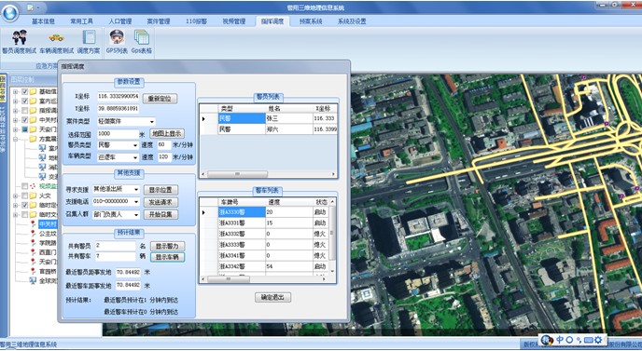The width and height of the screenshot is (642, 351).
Task: Select the 淮A3331警 row in 警车列表
Action: [264, 223]
